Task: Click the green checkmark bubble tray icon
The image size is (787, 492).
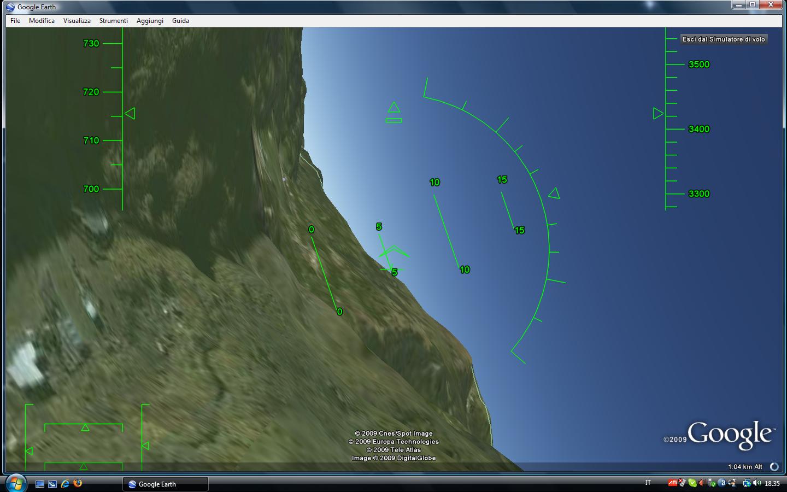Action: coord(692,483)
